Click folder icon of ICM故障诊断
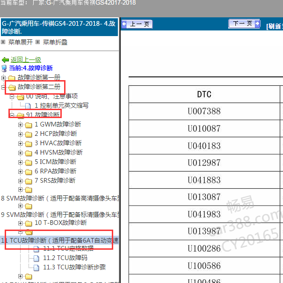 tap(29, 163)
